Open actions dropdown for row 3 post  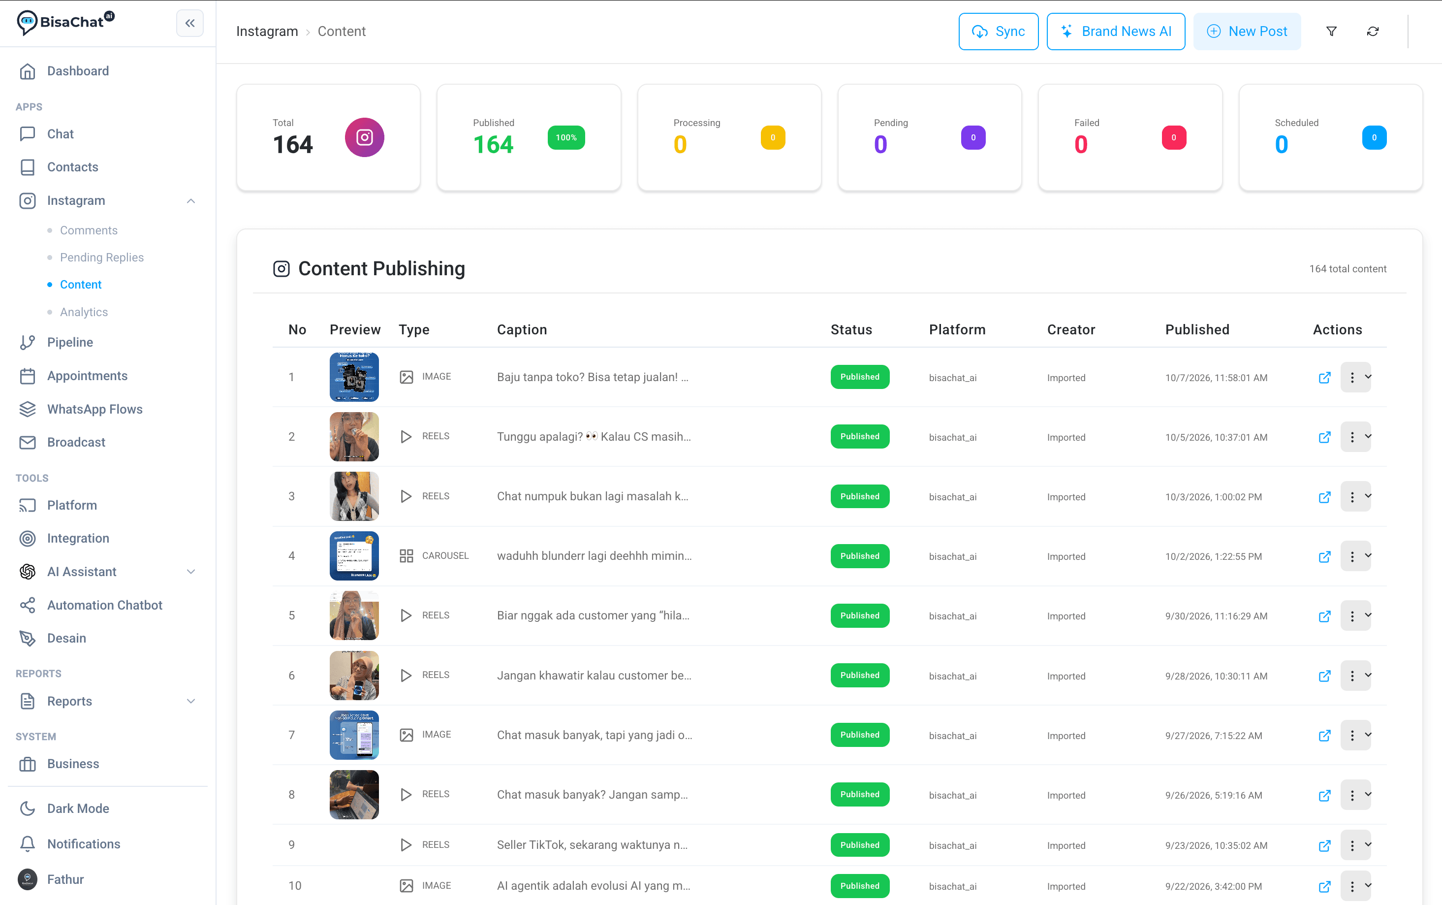click(1356, 497)
